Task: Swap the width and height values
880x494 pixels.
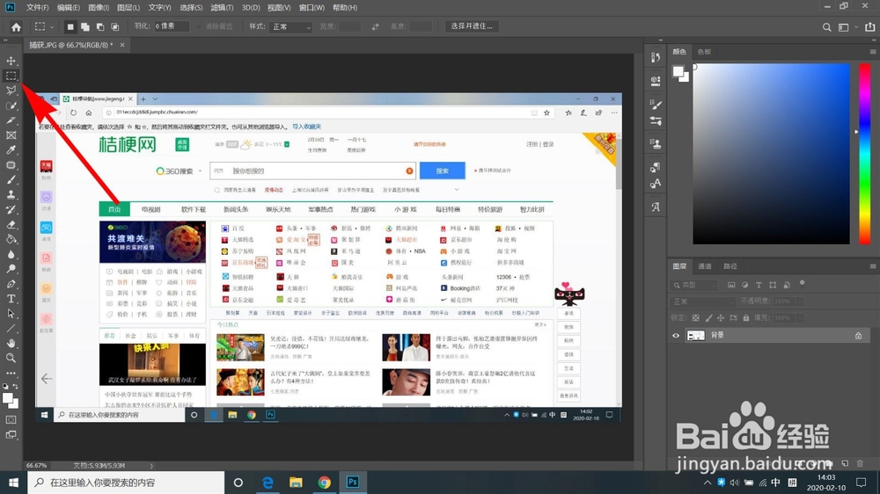Action: click(x=375, y=26)
